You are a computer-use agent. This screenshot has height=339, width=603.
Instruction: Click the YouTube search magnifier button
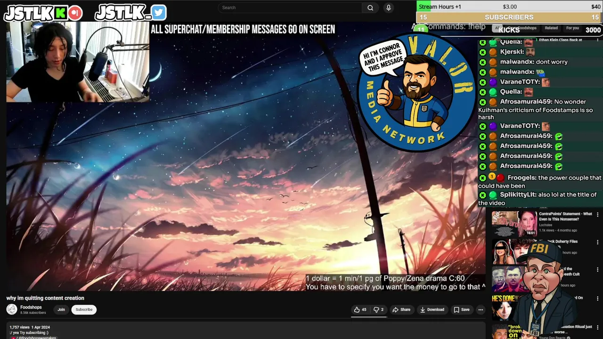click(x=370, y=8)
